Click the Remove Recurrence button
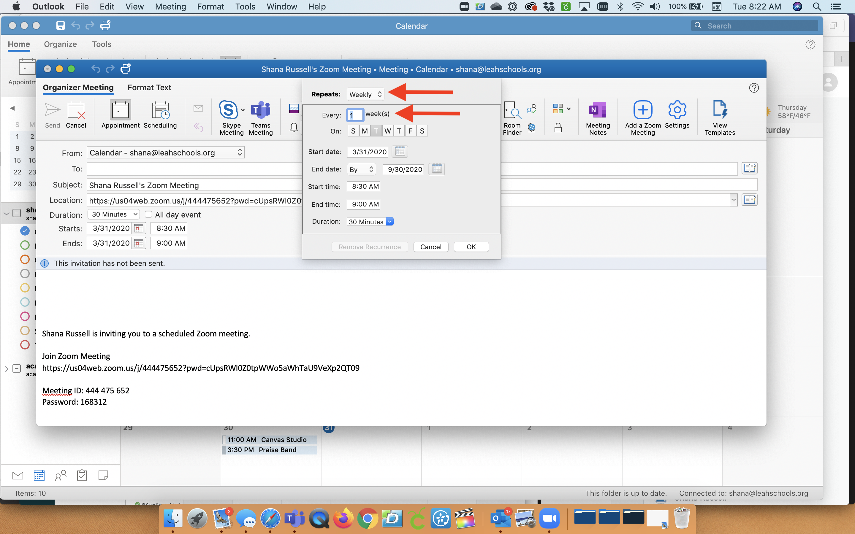855x534 pixels. click(x=370, y=247)
